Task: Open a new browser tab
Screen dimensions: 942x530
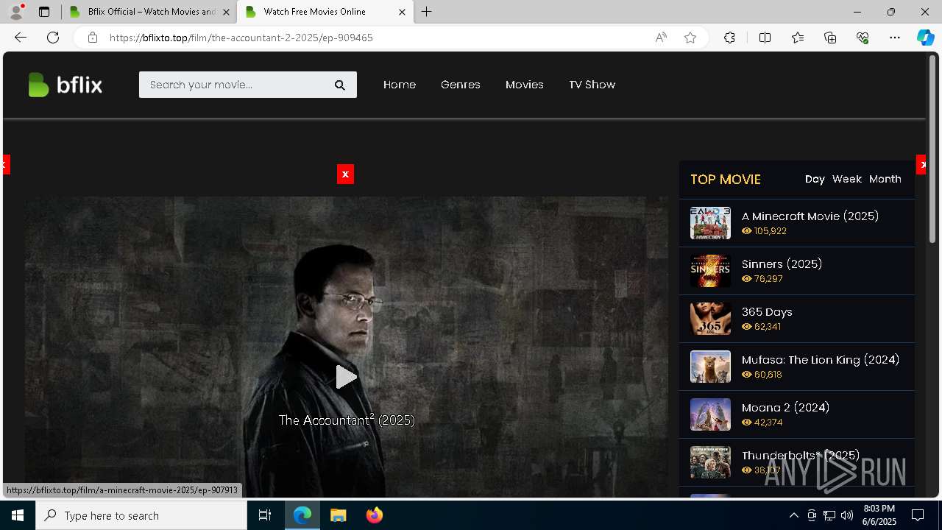Action: [427, 12]
